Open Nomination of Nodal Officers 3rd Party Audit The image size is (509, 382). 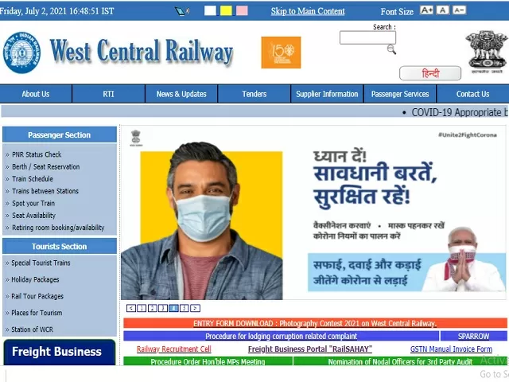coord(400,361)
